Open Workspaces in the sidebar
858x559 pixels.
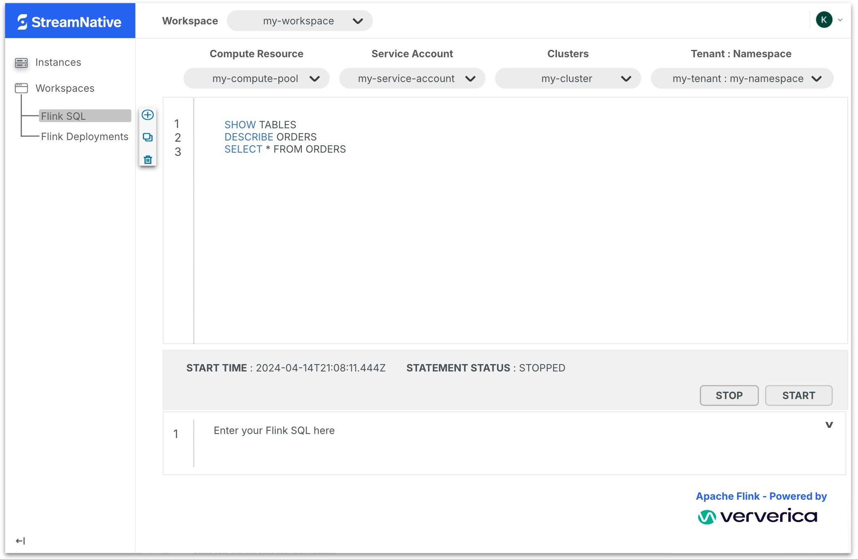pos(65,88)
